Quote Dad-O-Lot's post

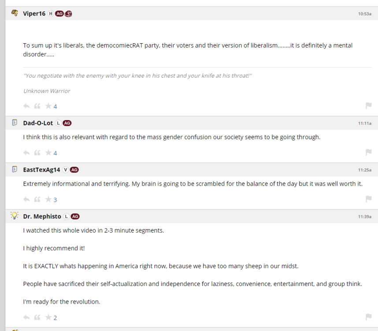click(x=37, y=153)
